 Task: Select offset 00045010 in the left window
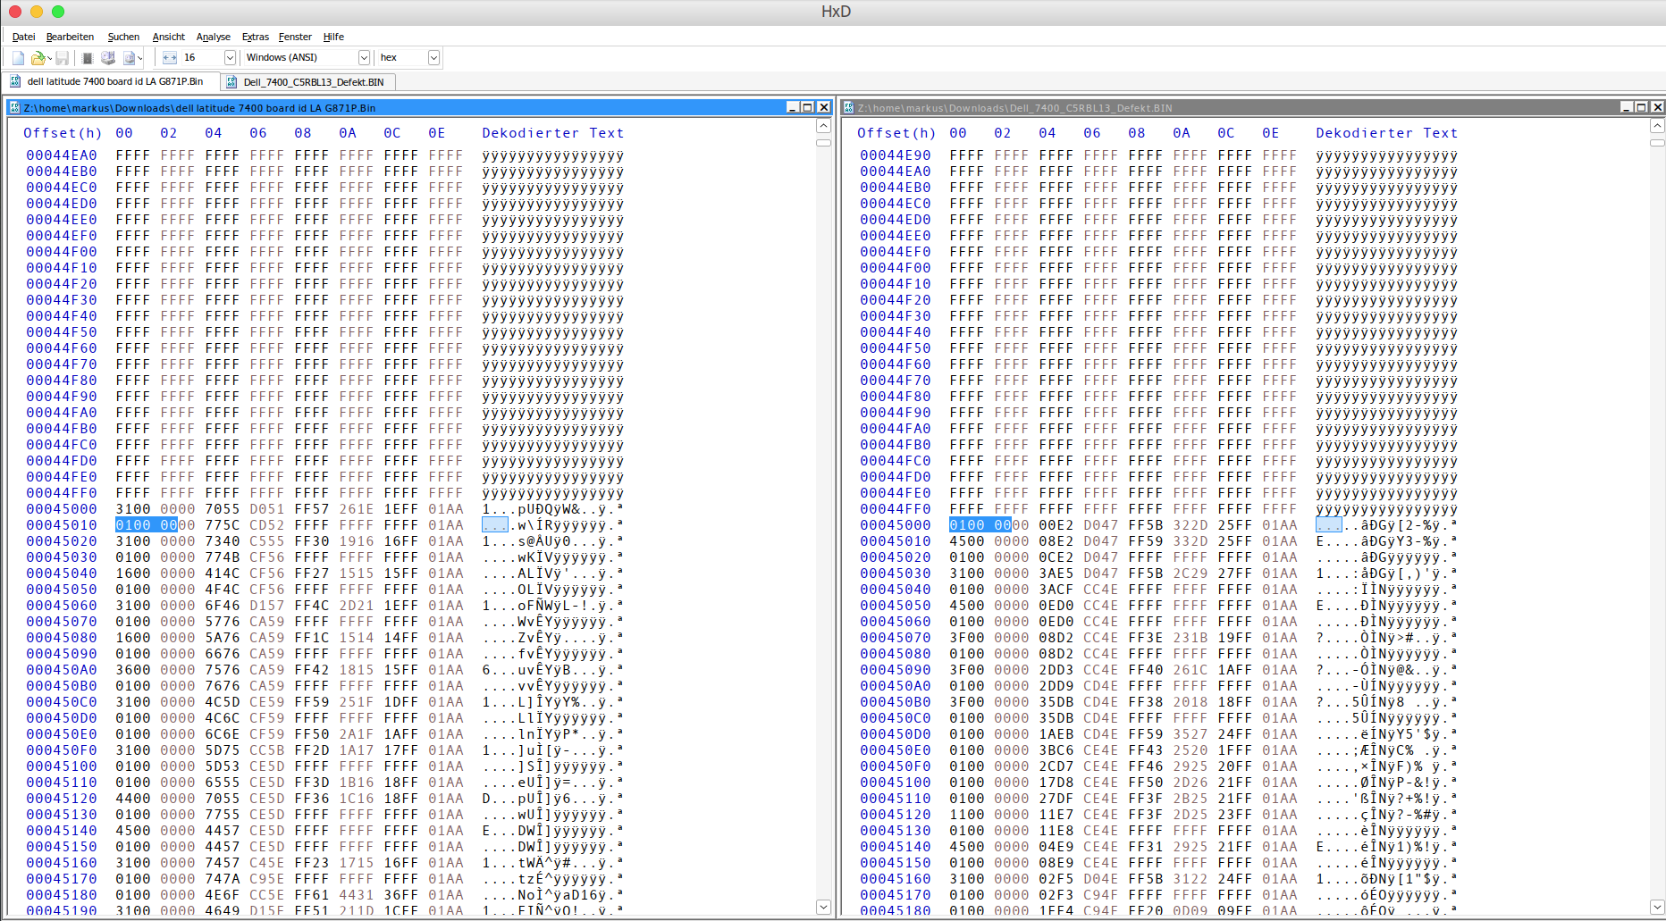pyautogui.click(x=62, y=525)
